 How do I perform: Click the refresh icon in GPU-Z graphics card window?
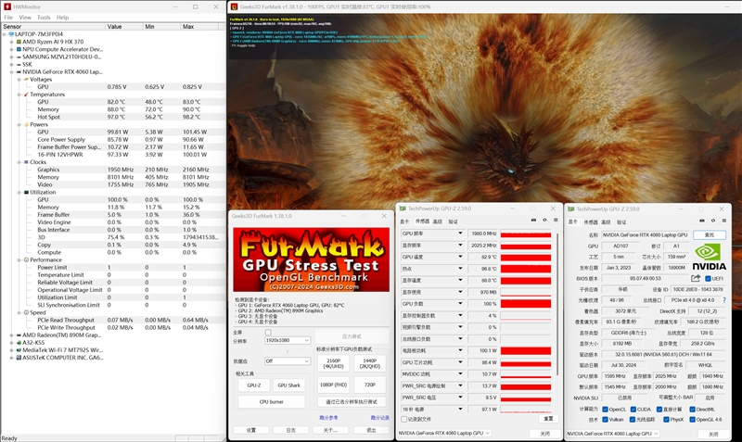click(713, 221)
